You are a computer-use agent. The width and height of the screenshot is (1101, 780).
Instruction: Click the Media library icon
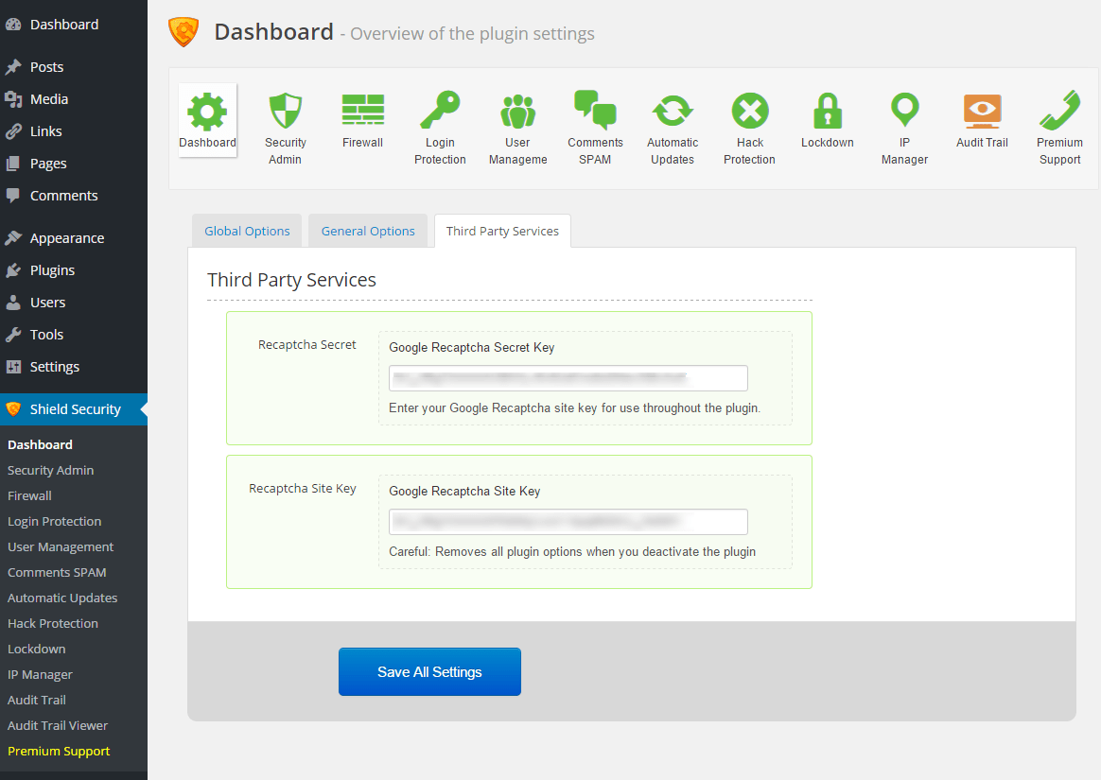[x=13, y=99]
